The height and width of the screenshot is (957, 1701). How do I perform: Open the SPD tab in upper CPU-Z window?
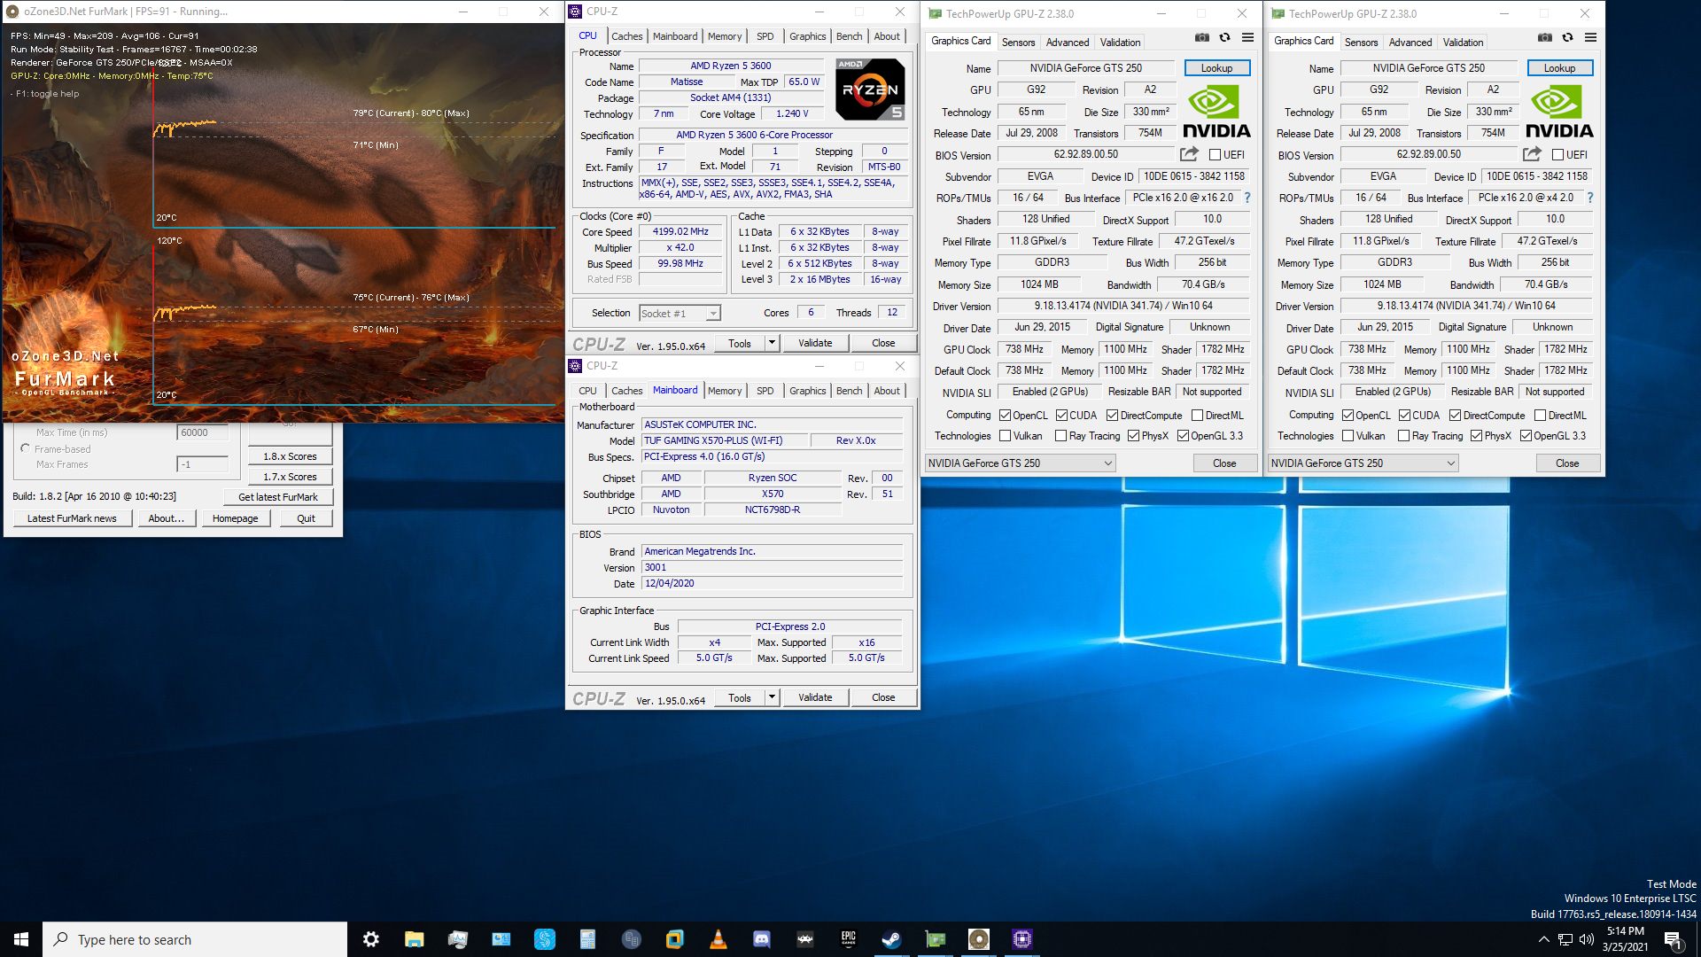point(765,36)
